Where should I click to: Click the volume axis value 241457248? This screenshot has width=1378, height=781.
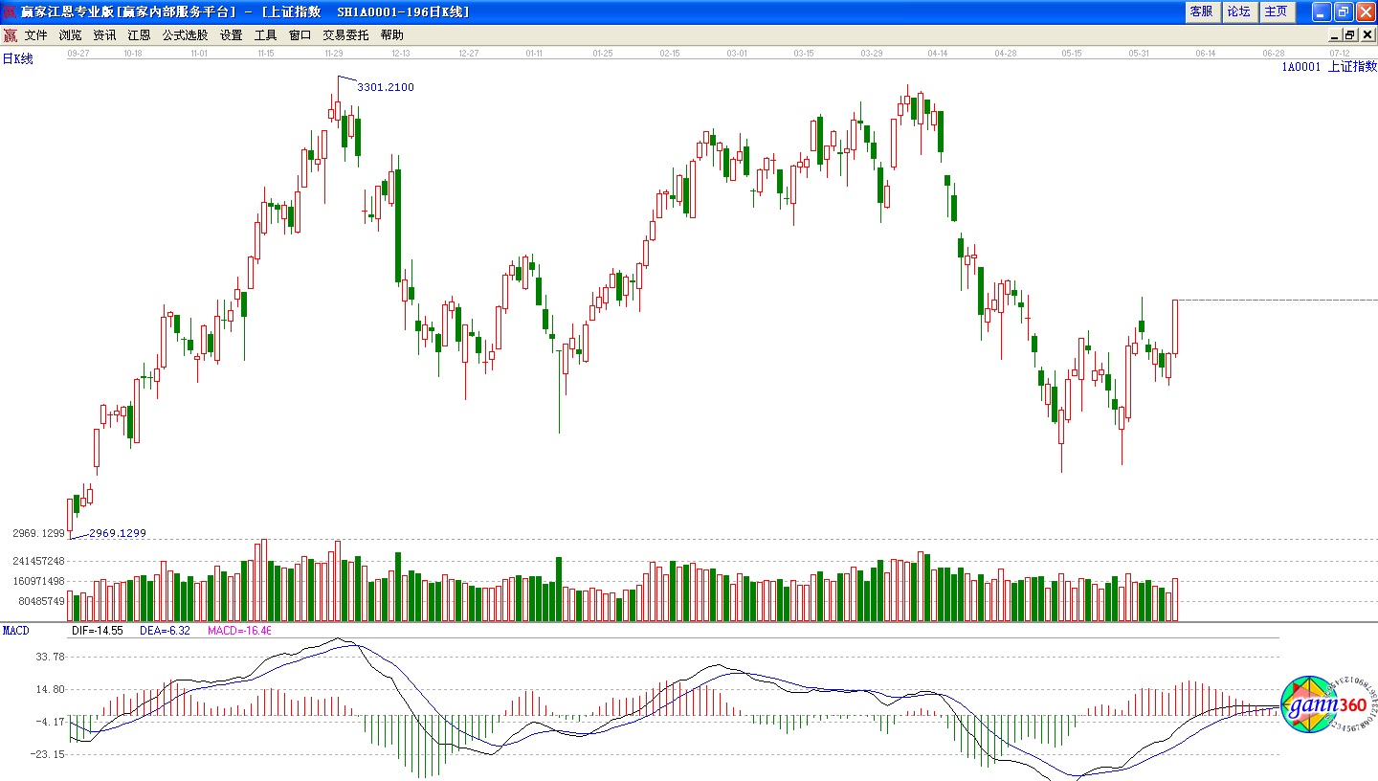click(38, 561)
